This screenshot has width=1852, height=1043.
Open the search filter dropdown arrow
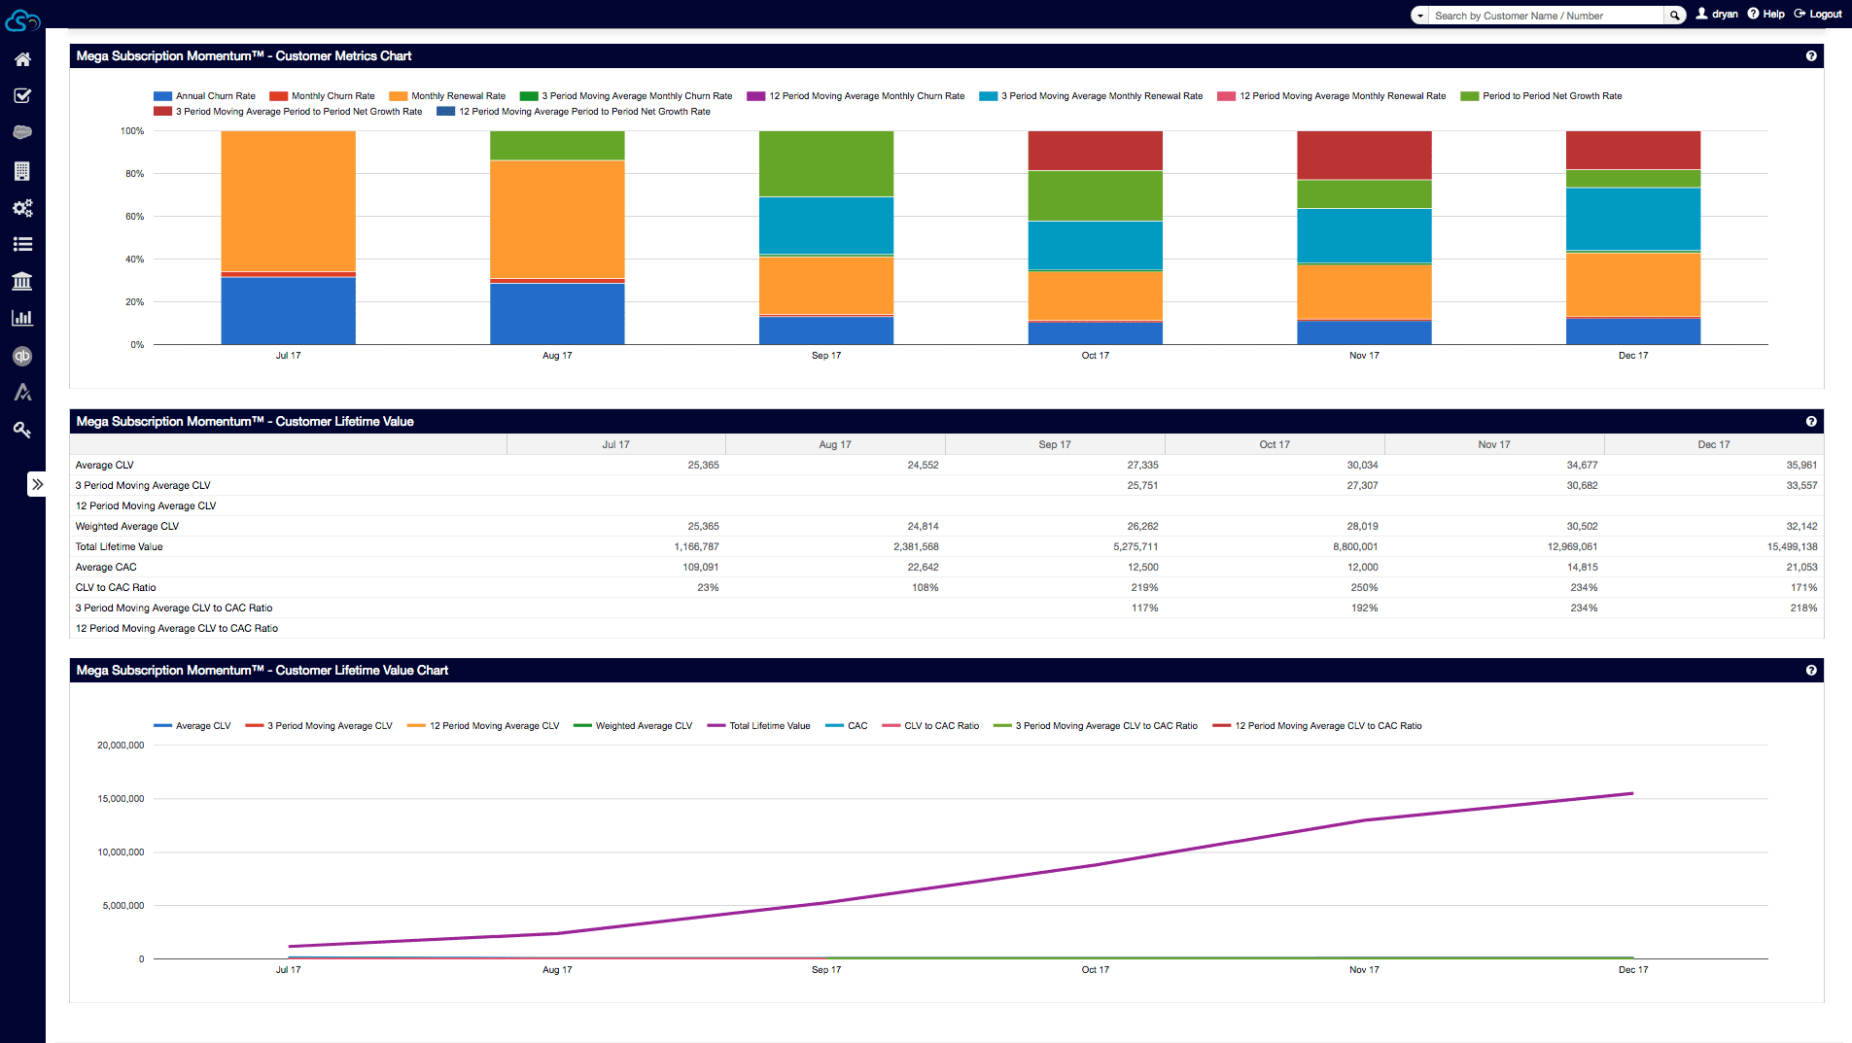(x=1420, y=16)
